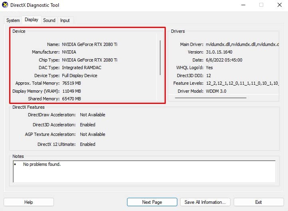Click the Manufacturer value NVIDIA
This screenshot has width=288, height=211.
point(69,52)
